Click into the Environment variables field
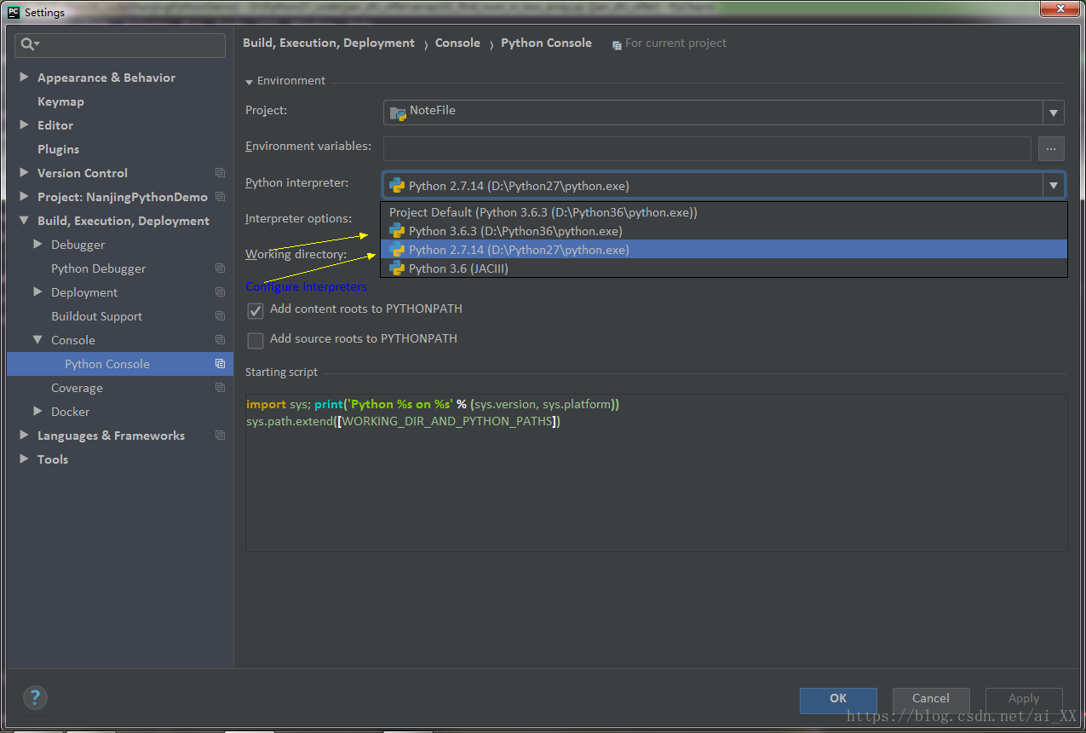 [x=707, y=148]
